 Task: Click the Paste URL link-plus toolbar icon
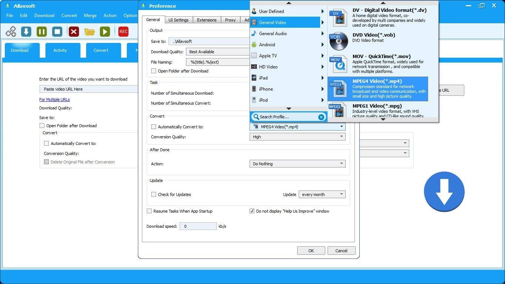point(11,32)
